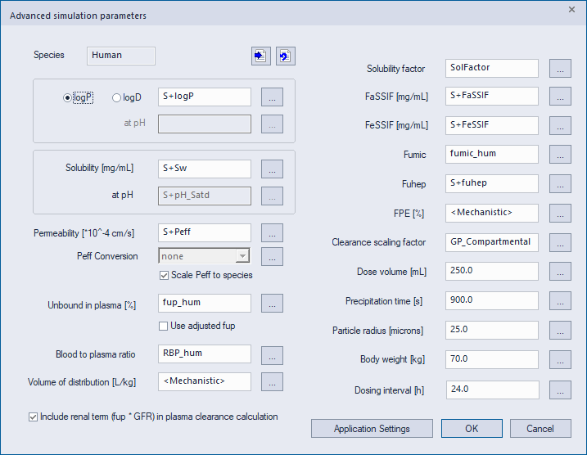The image size is (587, 455).
Task: Confirm the dialog with OK
Action: [x=472, y=429]
